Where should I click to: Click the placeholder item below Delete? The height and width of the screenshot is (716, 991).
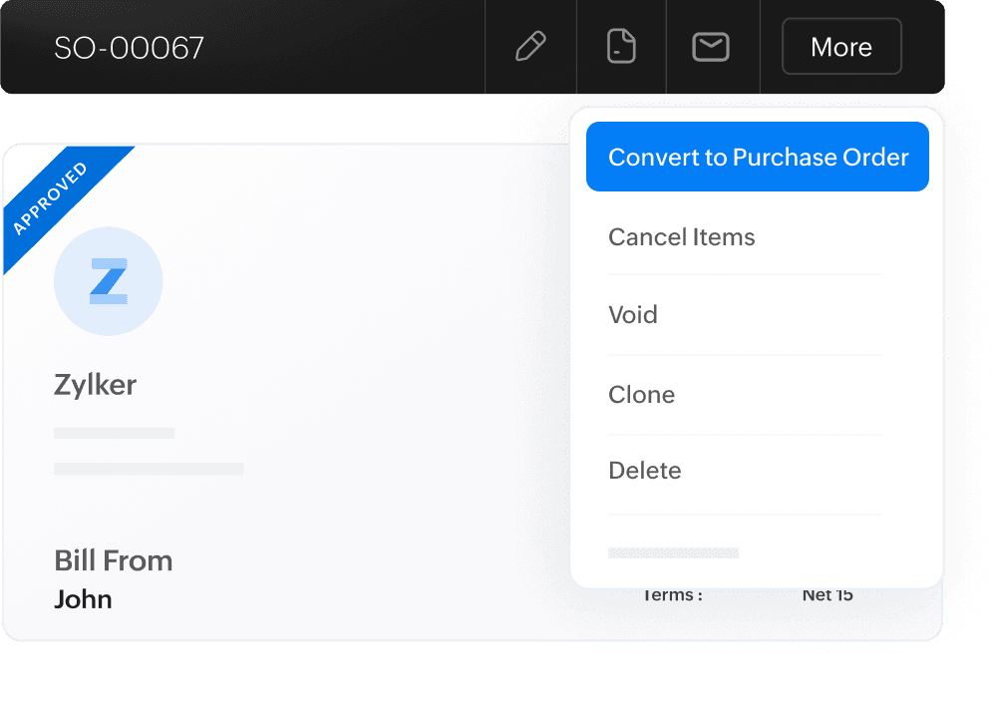point(673,552)
